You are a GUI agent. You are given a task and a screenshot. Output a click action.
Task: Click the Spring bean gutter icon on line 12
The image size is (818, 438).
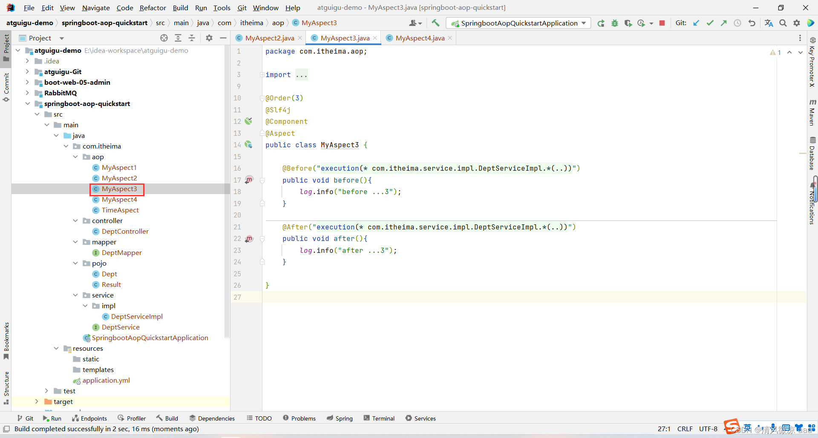[x=249, y=121]
